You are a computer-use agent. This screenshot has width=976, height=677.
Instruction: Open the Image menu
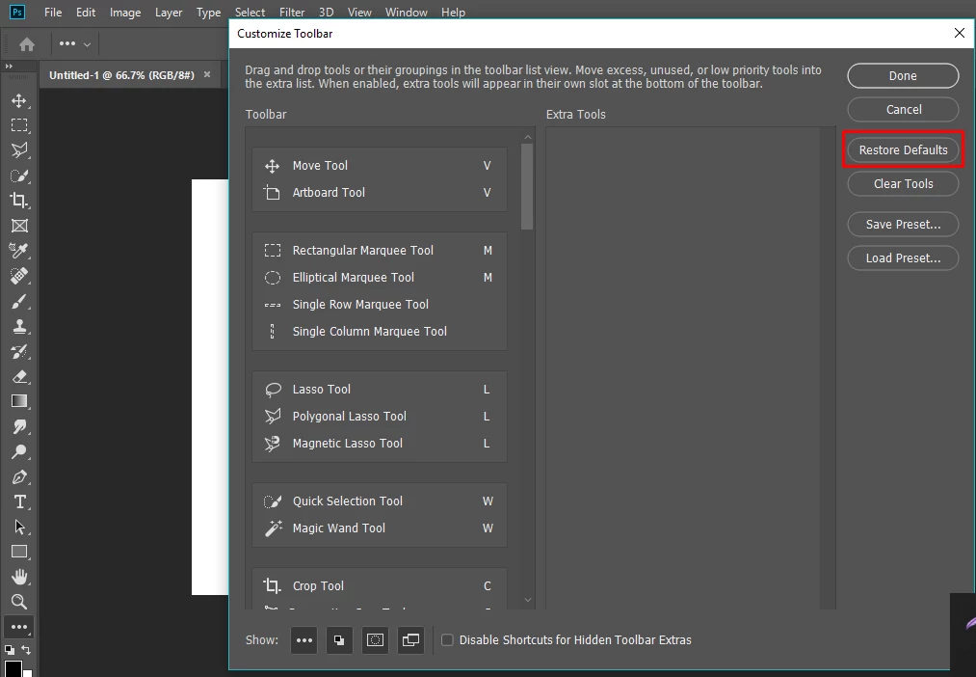[125, 12]
